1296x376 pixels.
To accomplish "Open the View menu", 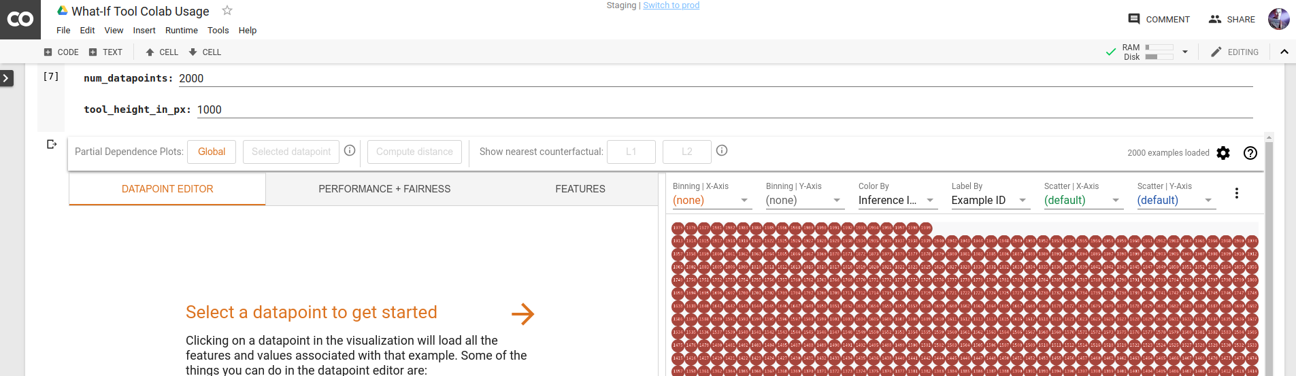I will pos(114,31).
